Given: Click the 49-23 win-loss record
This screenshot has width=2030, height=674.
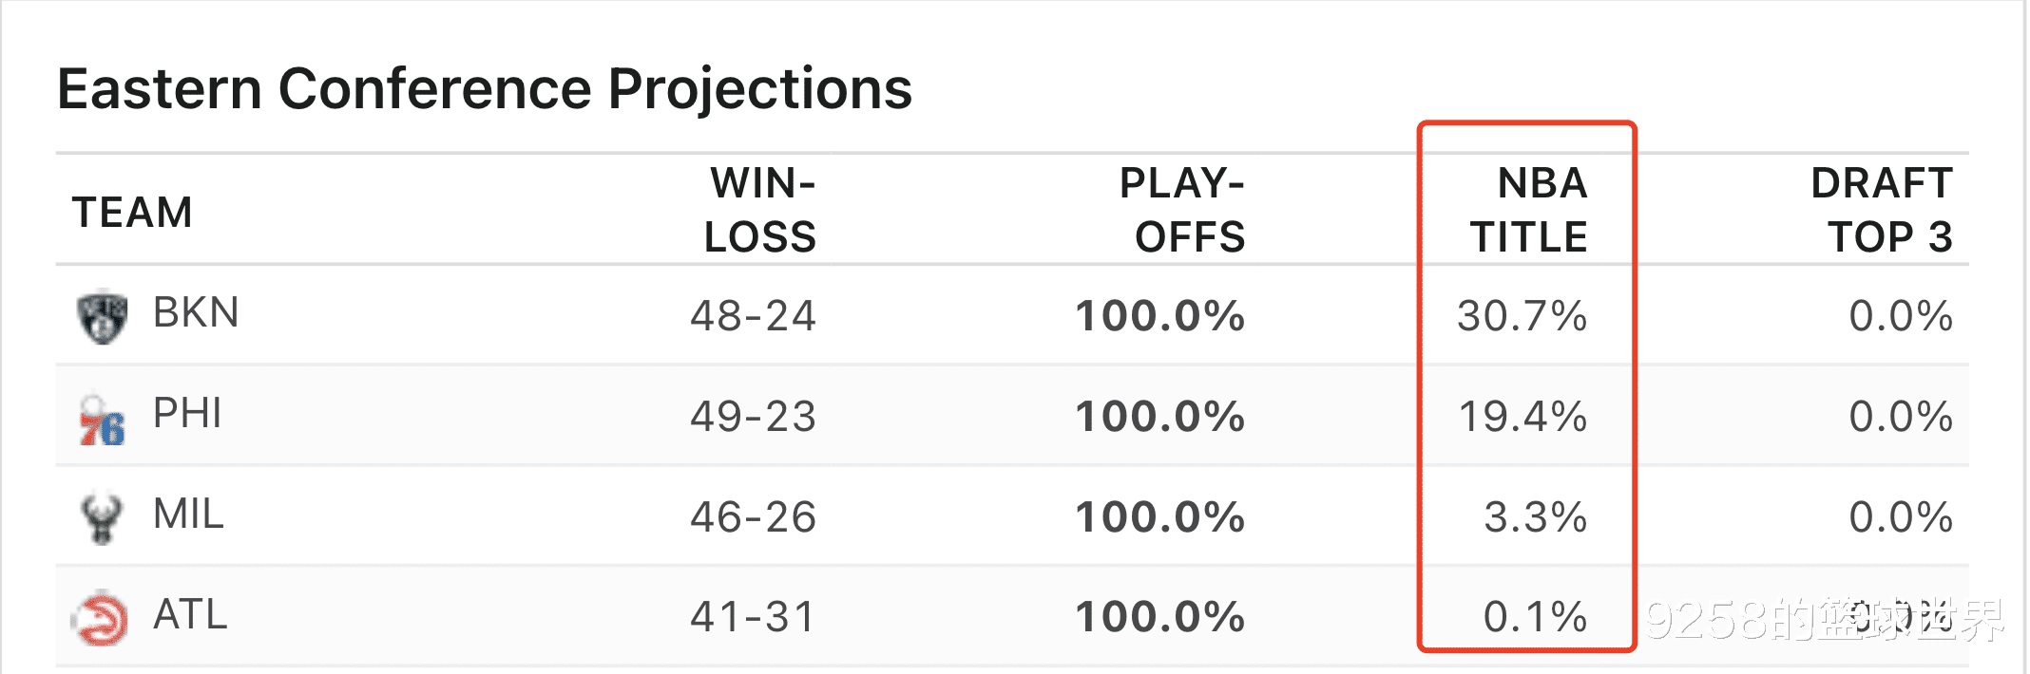Looking at the screenshot, I should tap(754, 417).
